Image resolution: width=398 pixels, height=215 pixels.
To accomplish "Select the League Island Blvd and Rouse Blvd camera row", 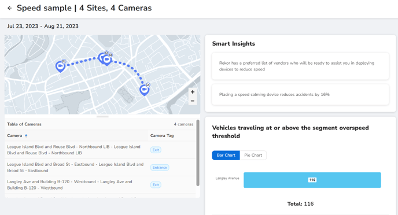I will pyautogui.click(x=100, y=150).
